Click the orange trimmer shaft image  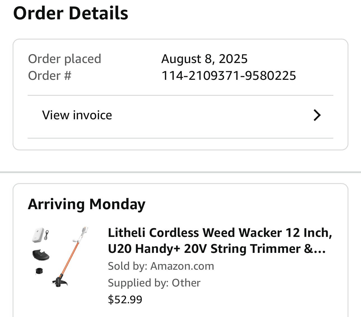pos(70,258)
